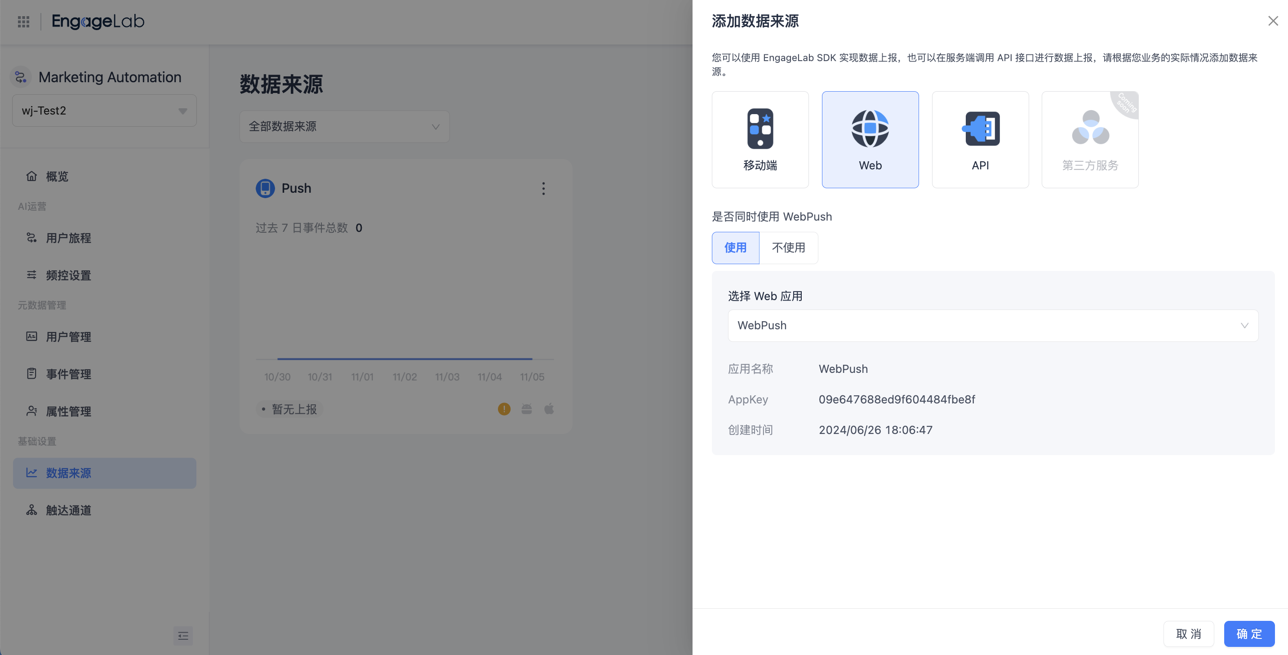Viewport: 1288px width, 655px height.
Task: Choose 使用 for WebPush
Action: tap(736, 248)
